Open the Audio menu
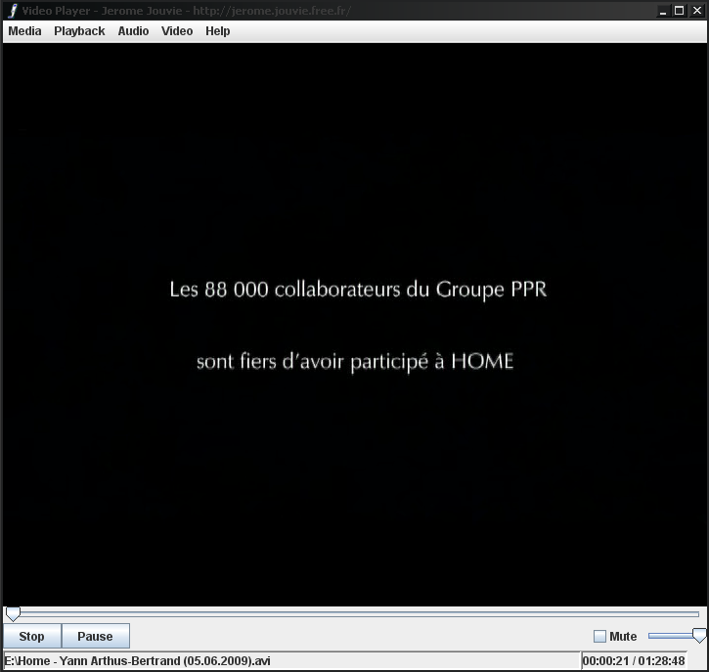Viewport: 709px width, 672px height. tap(133, 31)
